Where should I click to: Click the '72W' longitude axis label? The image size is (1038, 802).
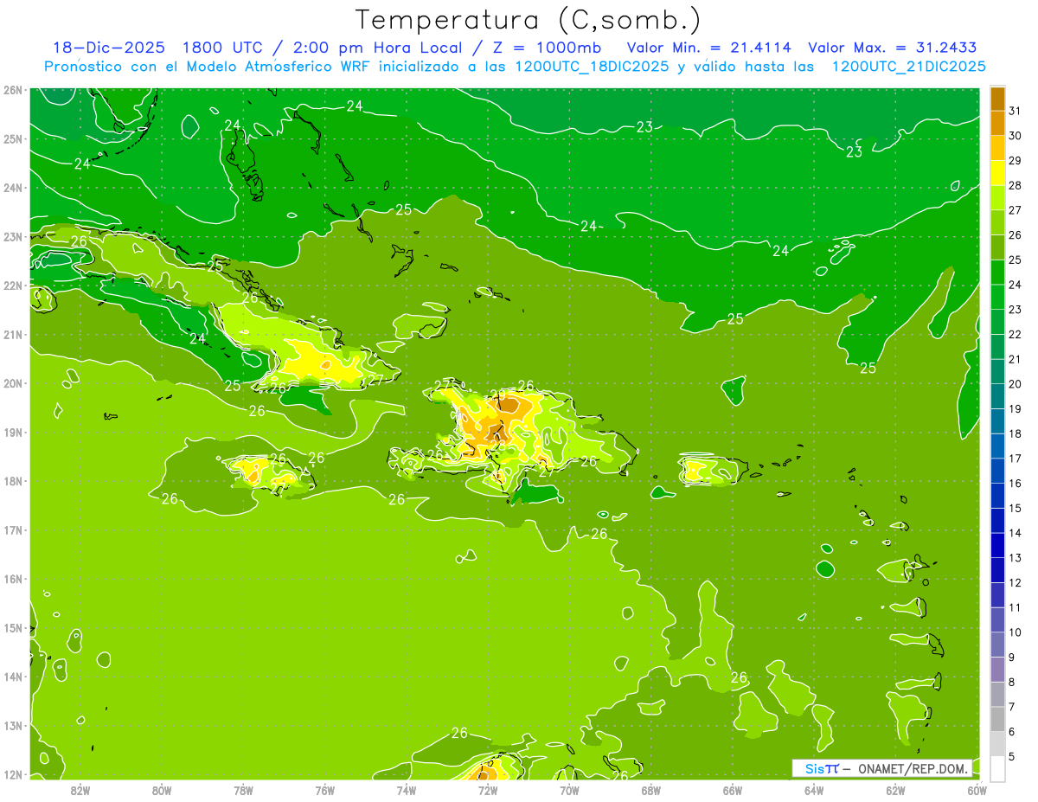(488, 790)
